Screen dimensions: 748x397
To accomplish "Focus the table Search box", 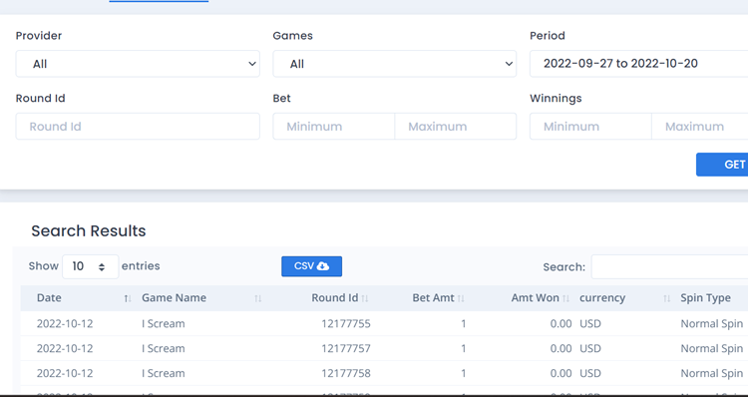I will (x=670, y=266).
